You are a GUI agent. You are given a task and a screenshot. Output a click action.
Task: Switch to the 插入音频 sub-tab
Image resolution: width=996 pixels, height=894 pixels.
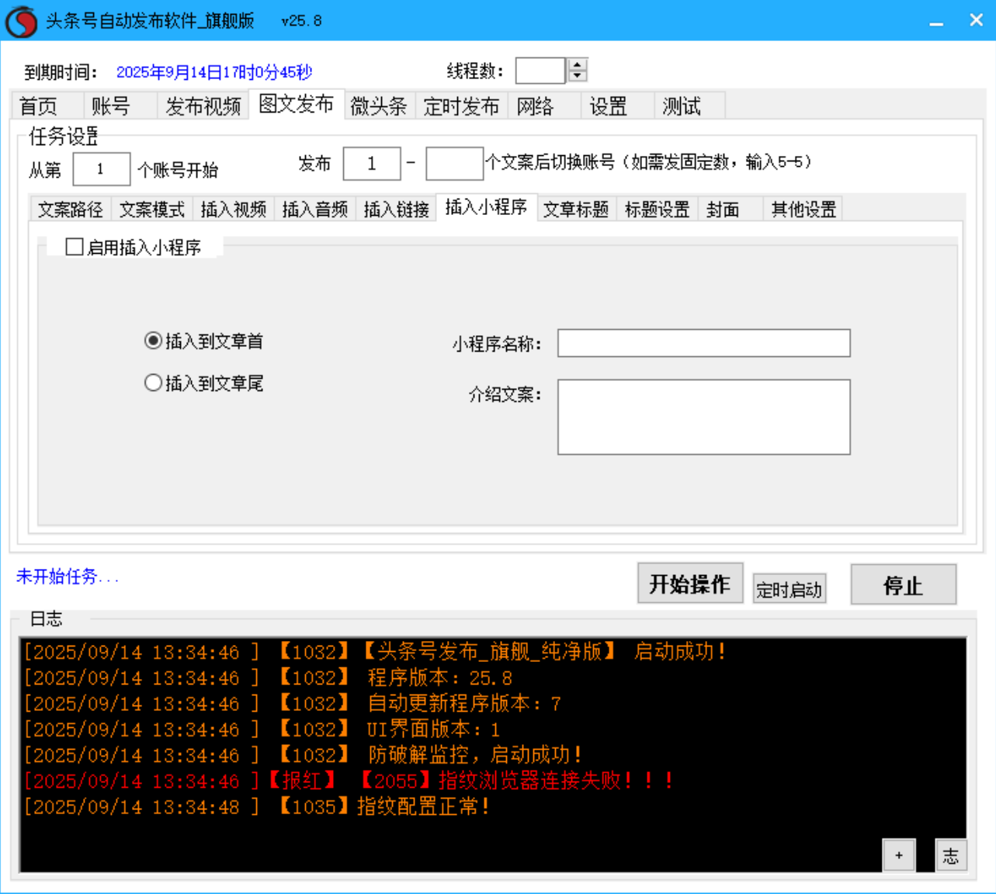[x=314, y=208]
